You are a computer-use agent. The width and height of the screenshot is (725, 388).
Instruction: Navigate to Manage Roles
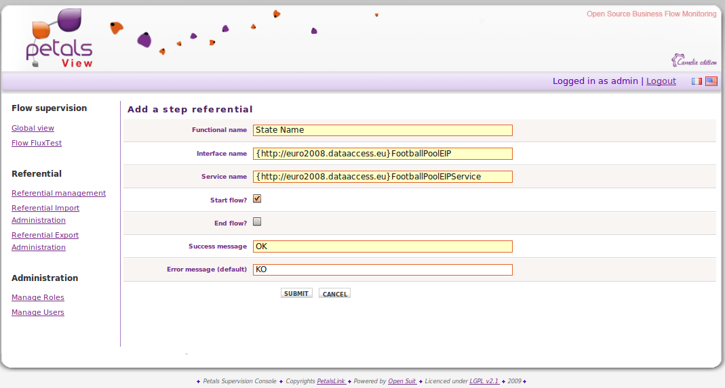[38, 297]
